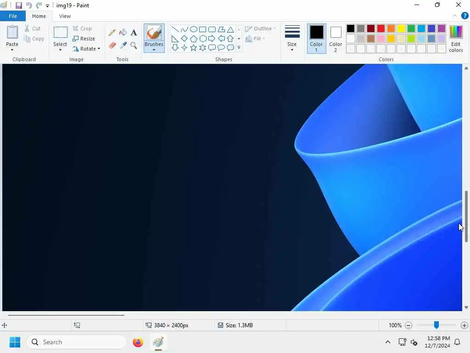Pick the Rounded rectangular callout shape
Viewport: 470px width, 353px height.
coord(212,47)
